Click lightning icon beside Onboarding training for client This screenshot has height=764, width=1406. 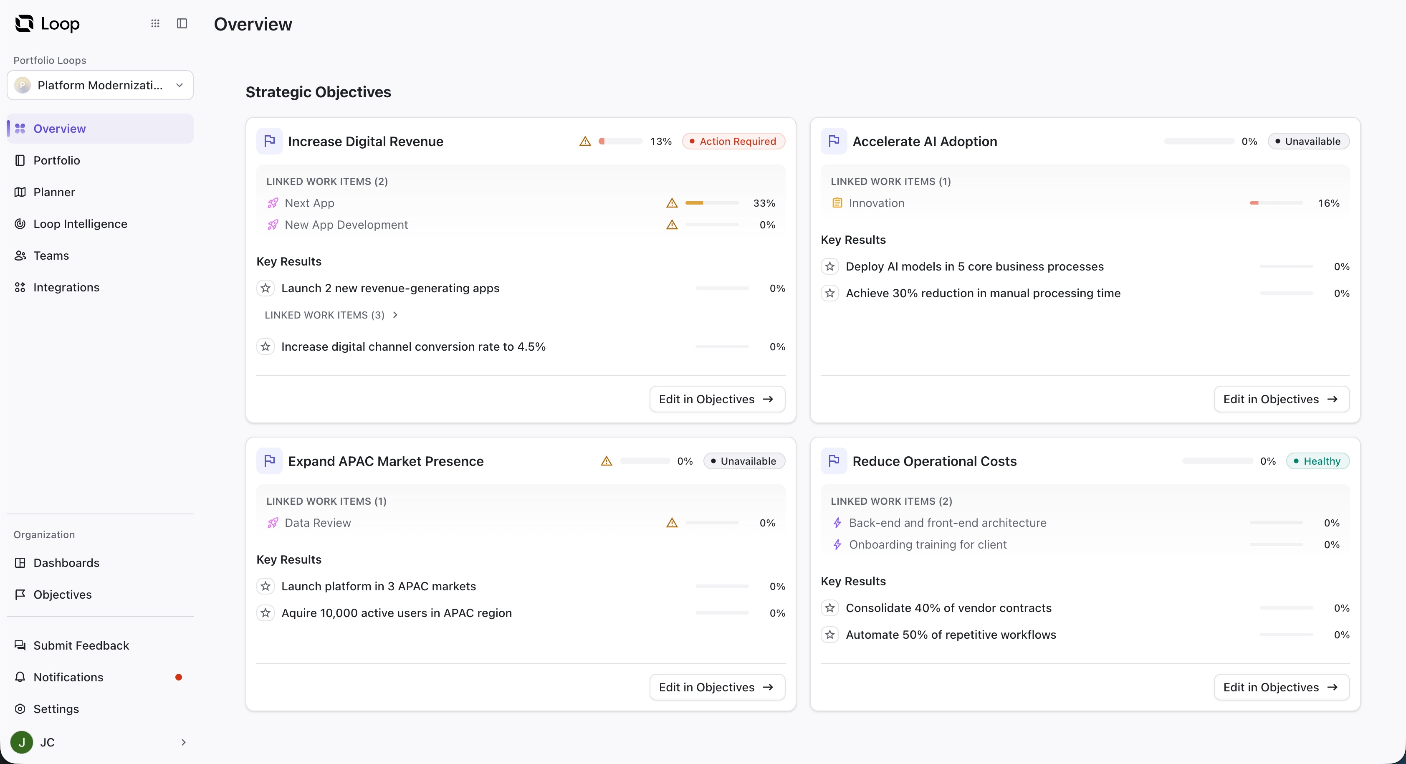pyautogui.click(x=837, y=545)
